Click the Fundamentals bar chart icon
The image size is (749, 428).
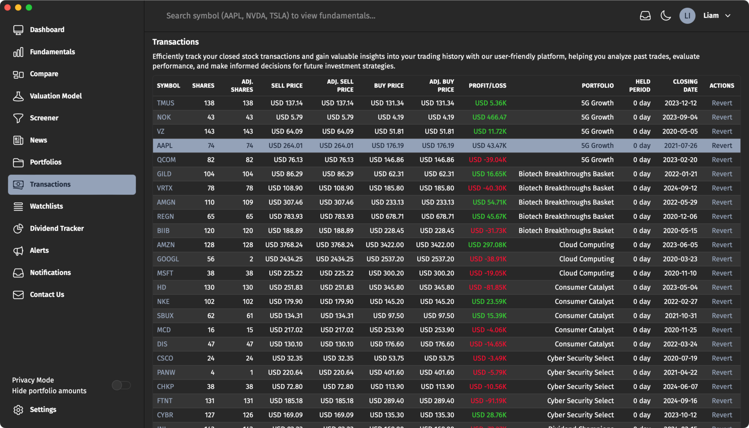(x=18, y=52)
